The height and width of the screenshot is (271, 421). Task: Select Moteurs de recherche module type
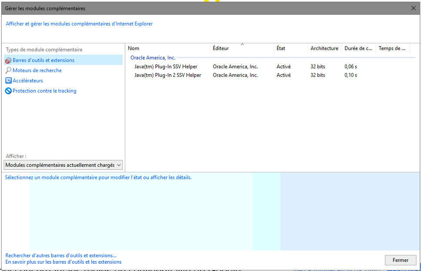point(37,70)
